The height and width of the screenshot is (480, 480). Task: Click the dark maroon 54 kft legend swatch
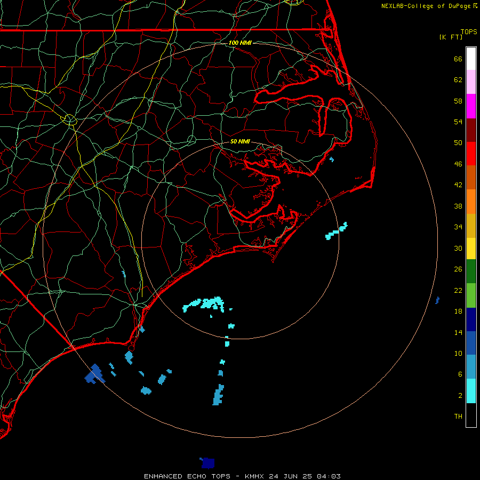(x=471, y=130)
